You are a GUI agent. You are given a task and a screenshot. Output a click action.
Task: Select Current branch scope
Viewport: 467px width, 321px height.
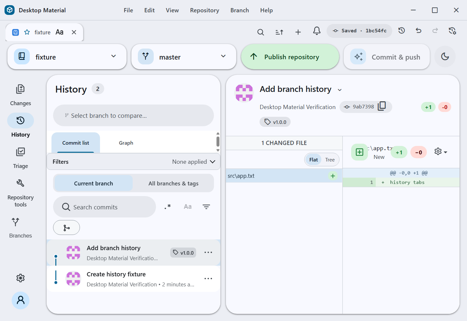point(94,183)
